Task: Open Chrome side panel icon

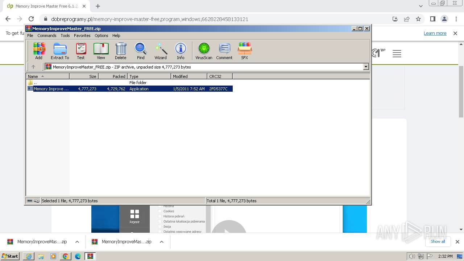Action: (433, 19)
